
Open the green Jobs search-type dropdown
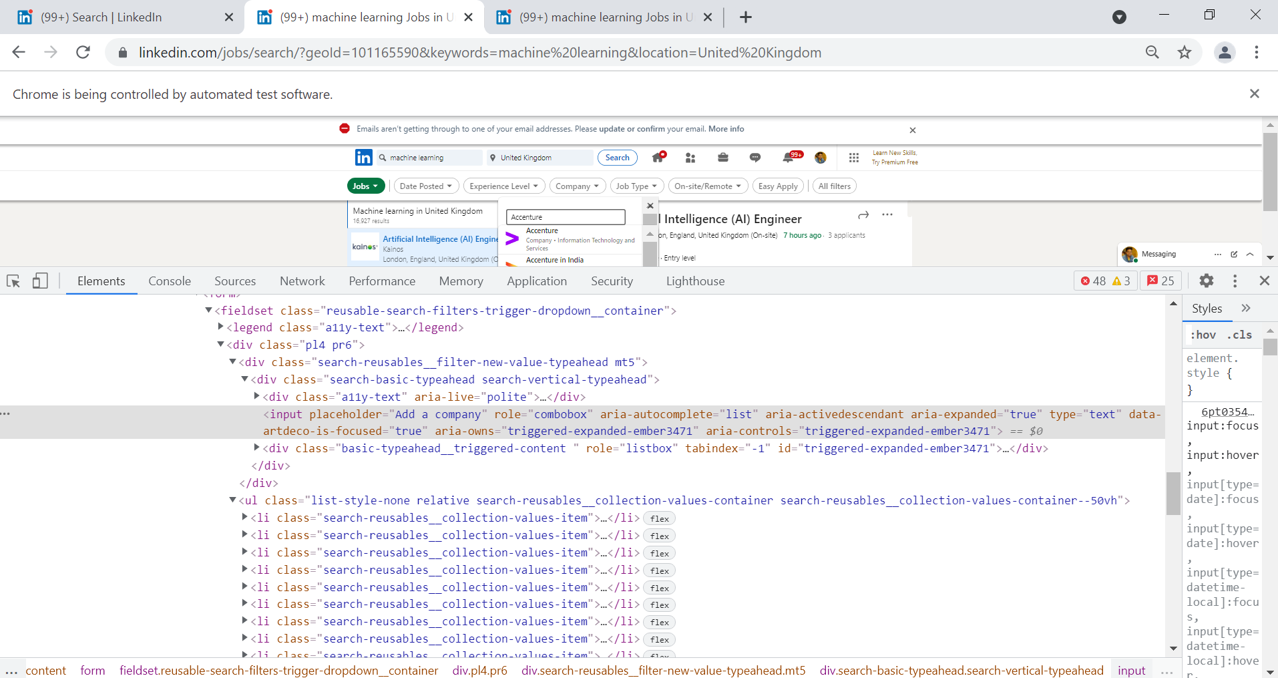coord(366,186)
